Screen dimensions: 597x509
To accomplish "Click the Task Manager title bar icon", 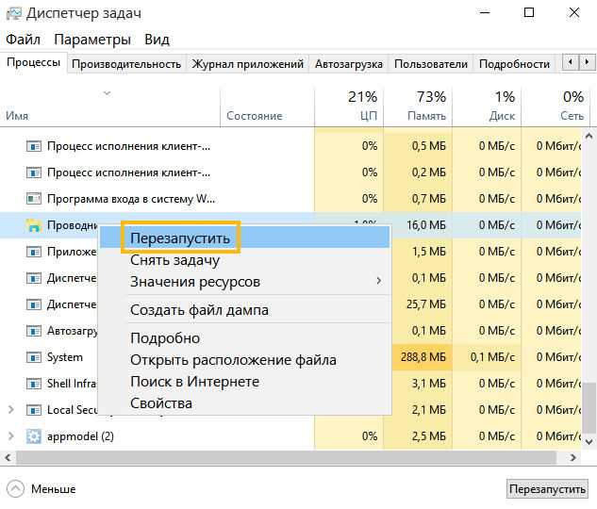I will [x=14, y=14].
